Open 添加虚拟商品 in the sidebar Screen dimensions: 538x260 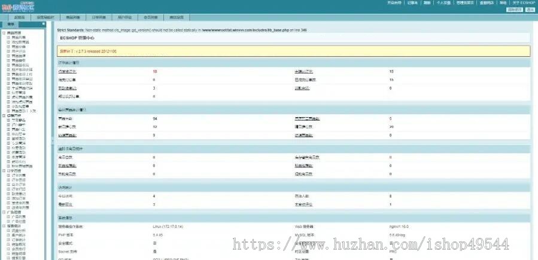[22, 102]
